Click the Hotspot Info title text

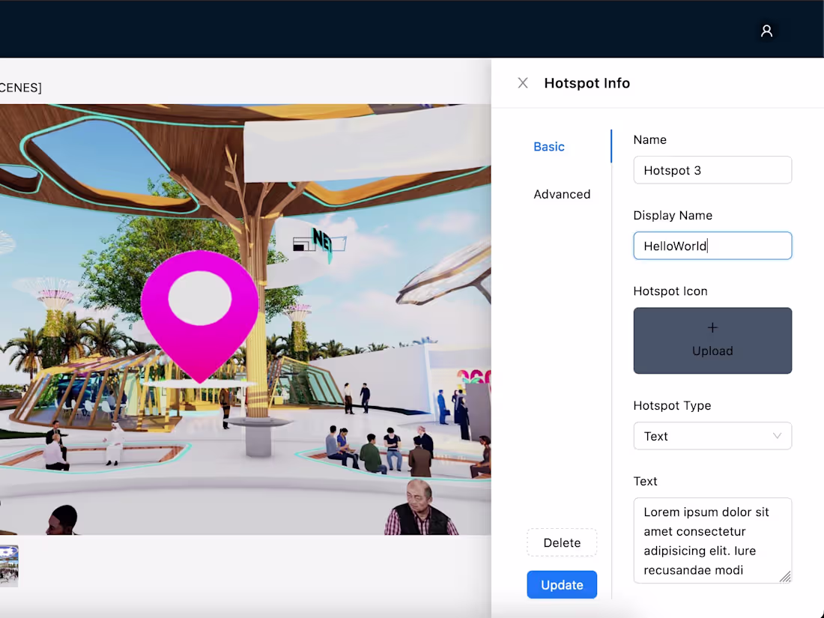[x=587, y=83]
